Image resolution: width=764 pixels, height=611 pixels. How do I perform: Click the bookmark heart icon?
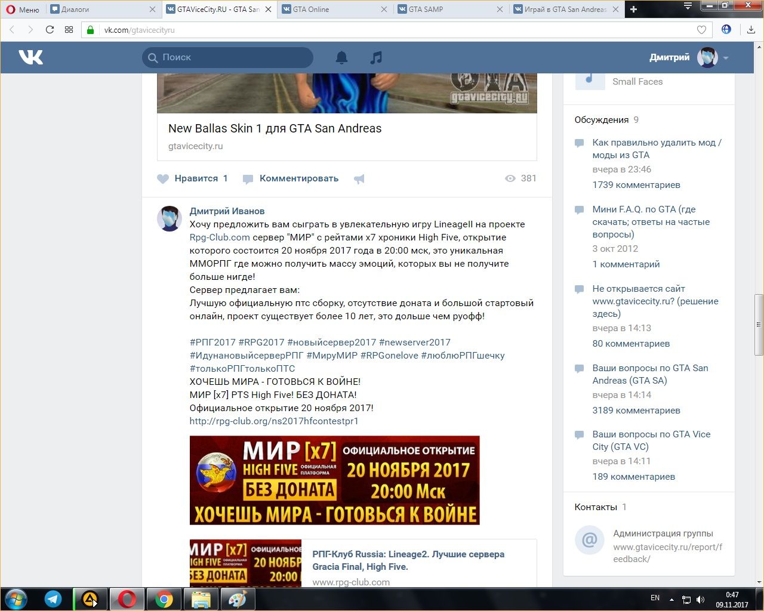click(701, 30)
